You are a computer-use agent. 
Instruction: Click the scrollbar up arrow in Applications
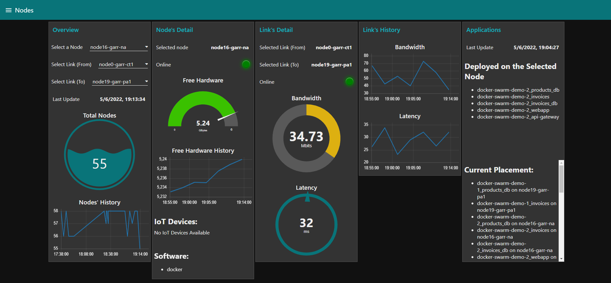[561, 163]
